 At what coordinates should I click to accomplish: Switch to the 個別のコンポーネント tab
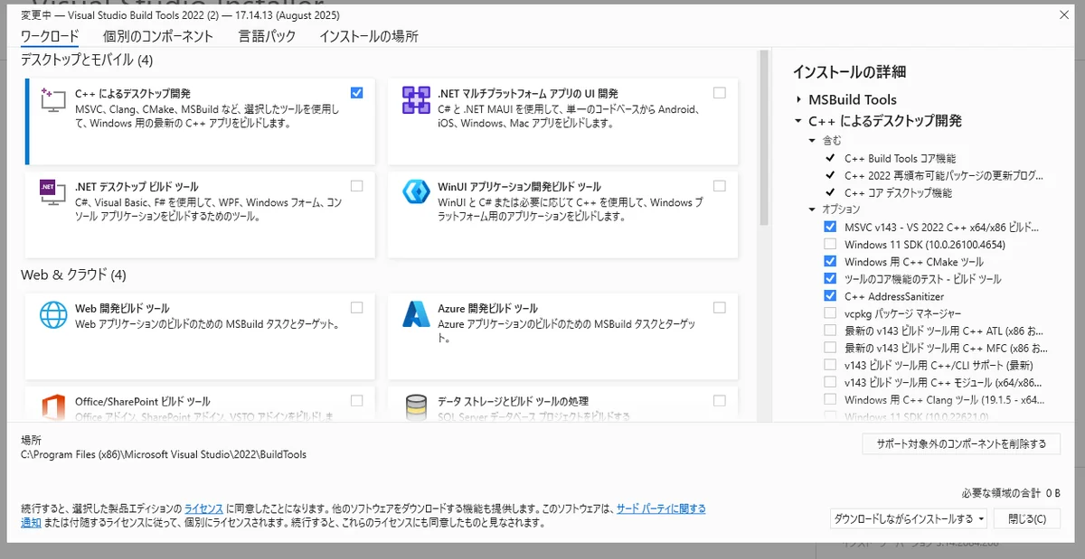158,37
